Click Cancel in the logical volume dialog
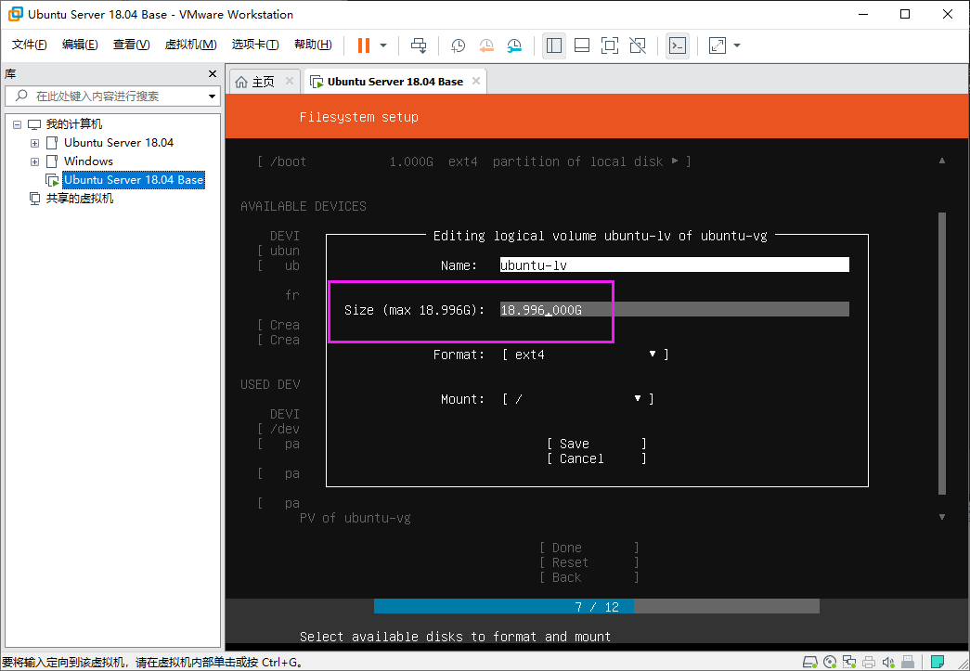 (x=596, y=458)
